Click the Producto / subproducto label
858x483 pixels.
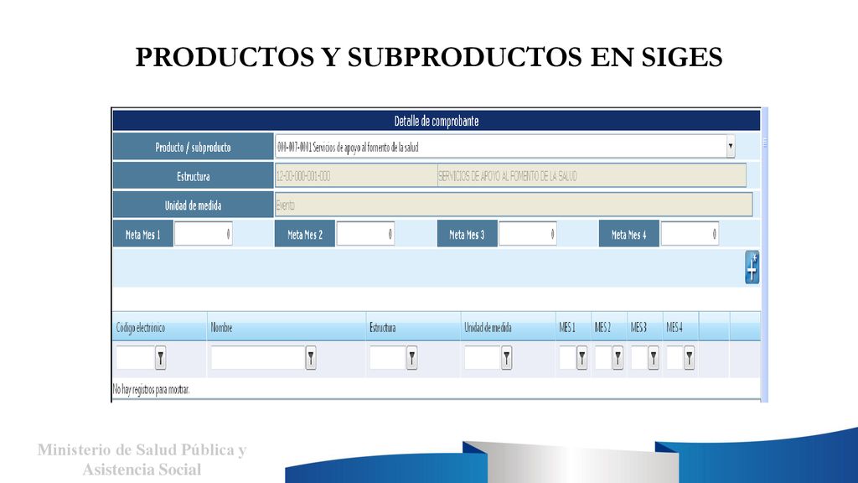coord(194,147)
